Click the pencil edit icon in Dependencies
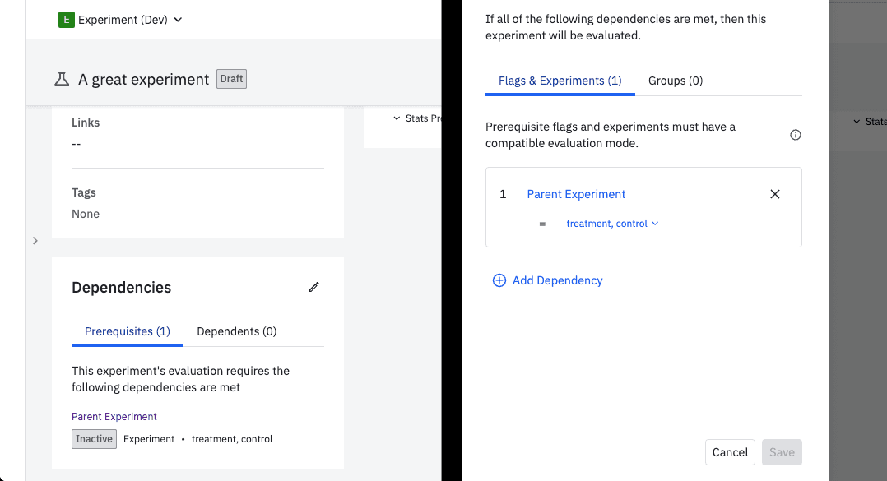The width and height of the screenshot is (887, 481). pos(313,287)
